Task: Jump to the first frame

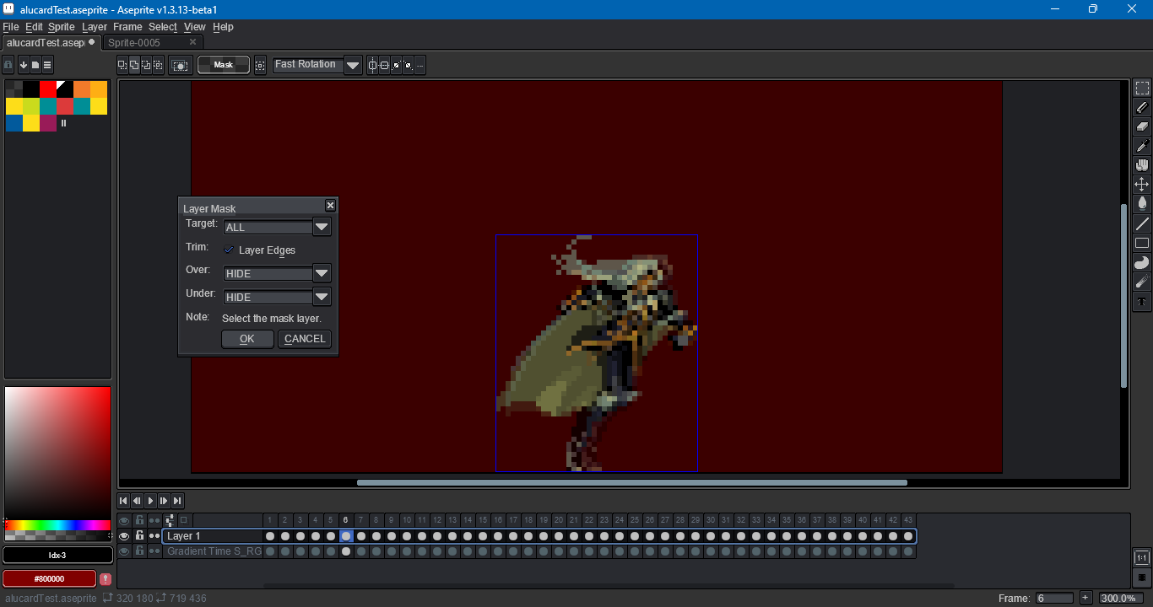Action: [123, 501]
